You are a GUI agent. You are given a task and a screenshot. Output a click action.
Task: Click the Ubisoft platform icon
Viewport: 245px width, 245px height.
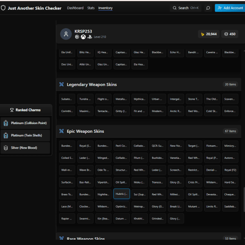click(77, 37)
